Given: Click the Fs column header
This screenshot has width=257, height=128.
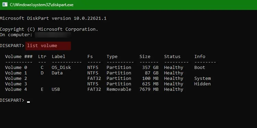Looking at the screenshot, I should (x=90, y=56).
